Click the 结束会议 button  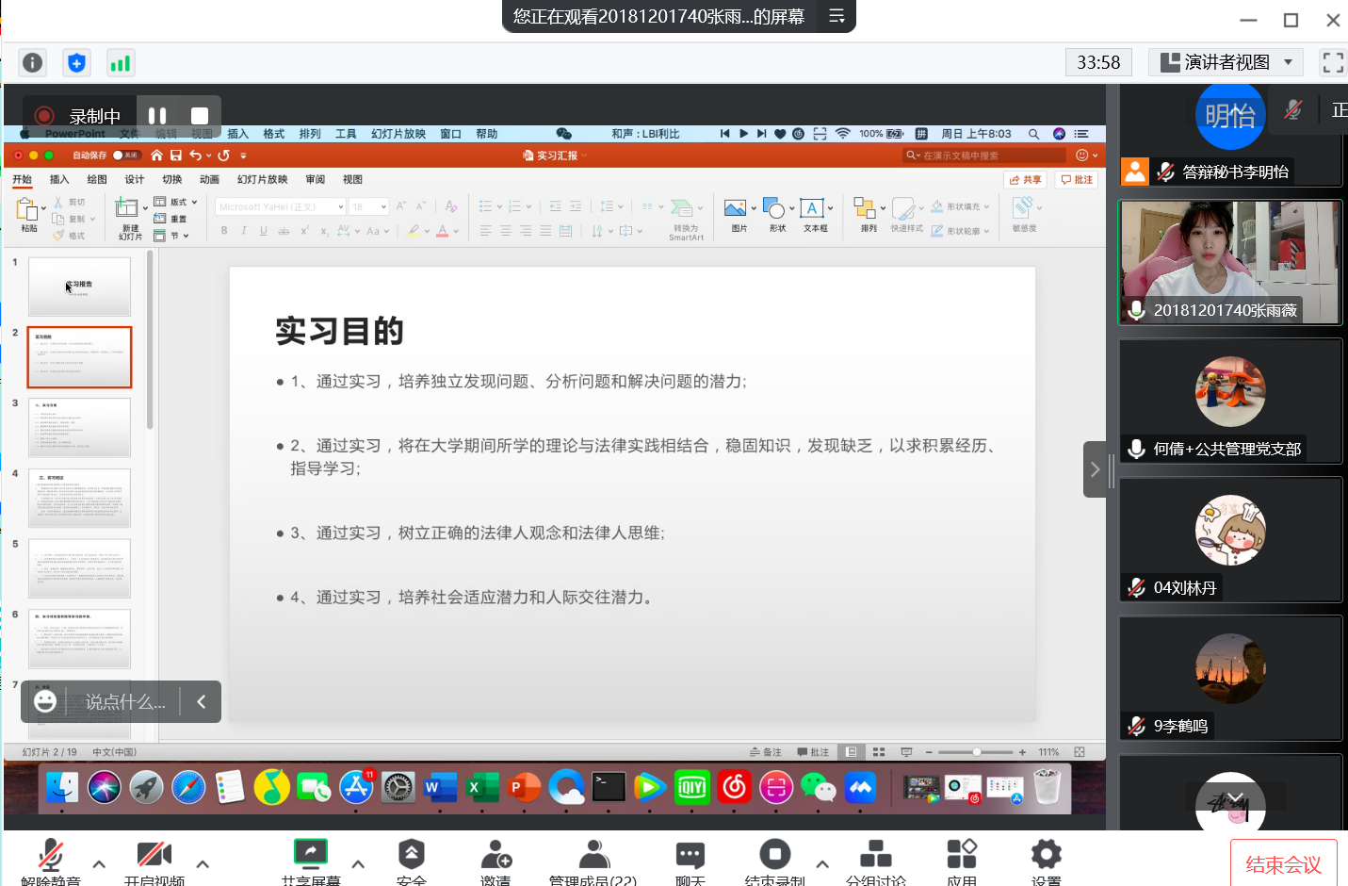point(1283,863)
